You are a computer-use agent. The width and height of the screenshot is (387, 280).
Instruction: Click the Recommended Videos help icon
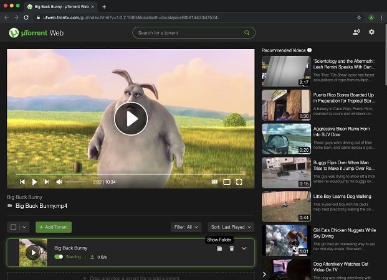tap(310, 50)
